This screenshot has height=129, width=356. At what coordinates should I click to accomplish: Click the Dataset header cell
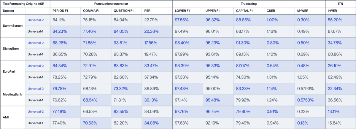[9, 11]
